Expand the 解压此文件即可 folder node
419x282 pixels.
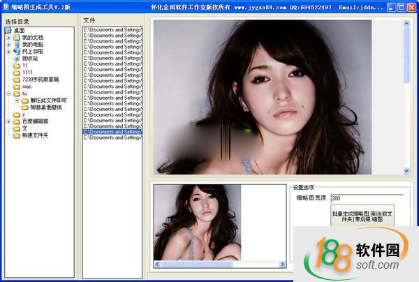17,100
